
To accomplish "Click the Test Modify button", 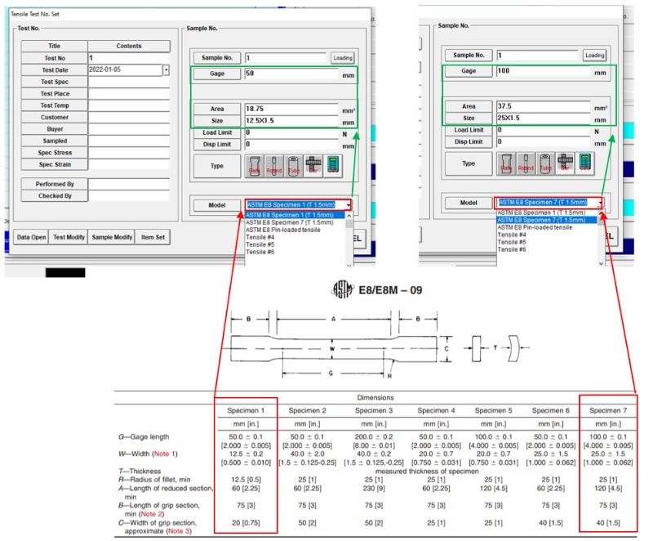I will pyautogui.click(x=69, y=237).
